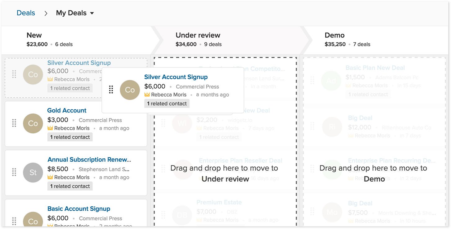Open the Gold Account deal

[67, 110]
